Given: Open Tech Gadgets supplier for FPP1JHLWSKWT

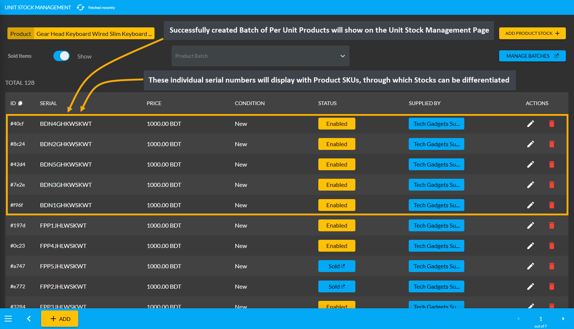Looking at the screenshot, I should pos(436,225).
